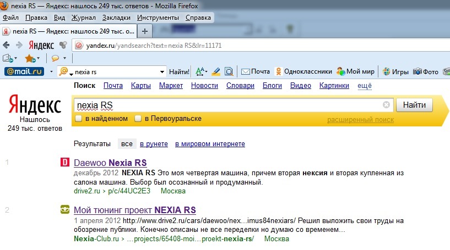Select the 'все' results filter
Screen dimensions: 450x250
tap(127, 144)
